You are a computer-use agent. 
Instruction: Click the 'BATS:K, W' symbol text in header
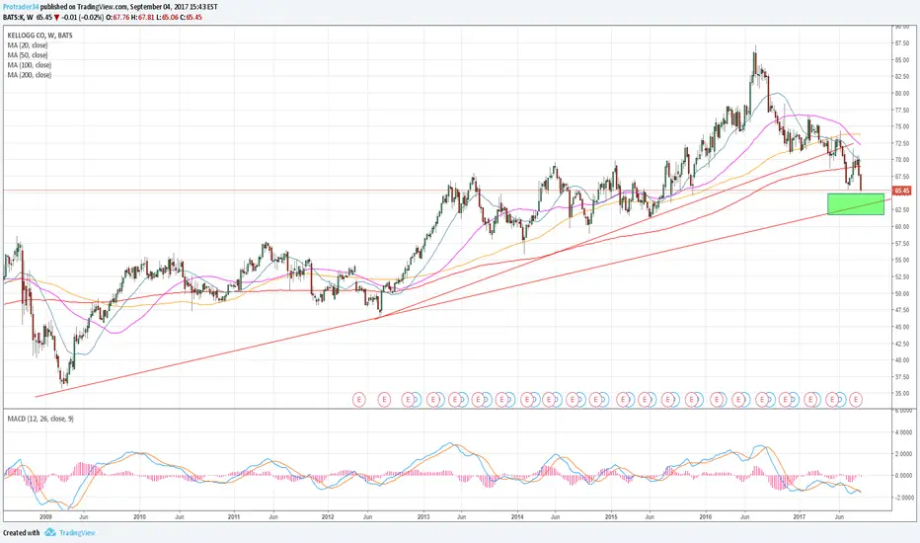(18, 18)
